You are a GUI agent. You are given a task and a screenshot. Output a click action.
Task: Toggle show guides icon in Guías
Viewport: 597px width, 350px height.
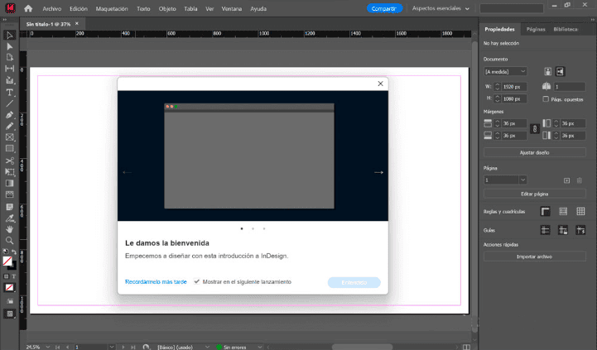click(x=545, y=230)
